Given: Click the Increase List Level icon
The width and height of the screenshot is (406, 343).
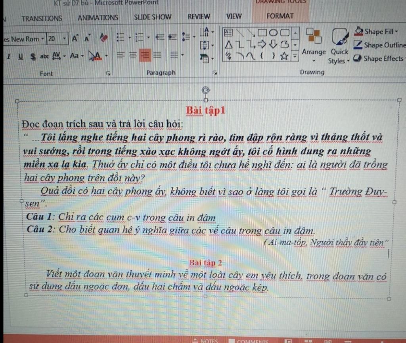Looking at the screenshot, I should tap(172, 37).
